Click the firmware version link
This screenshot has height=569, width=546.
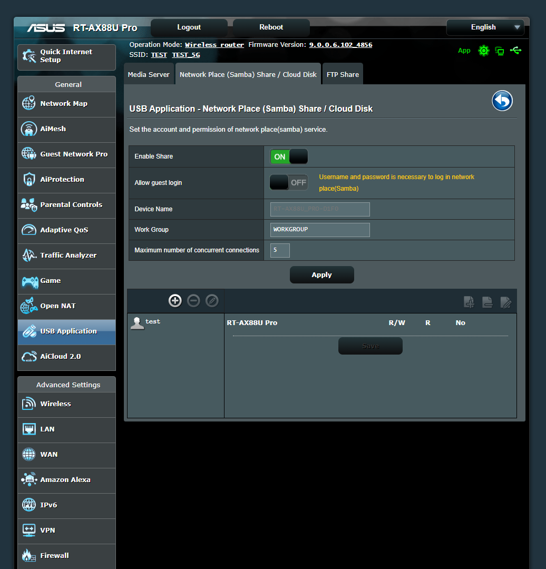[340, 45]
